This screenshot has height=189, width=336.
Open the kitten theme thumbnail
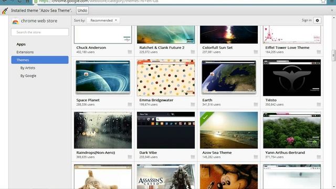tap(103, 176)
